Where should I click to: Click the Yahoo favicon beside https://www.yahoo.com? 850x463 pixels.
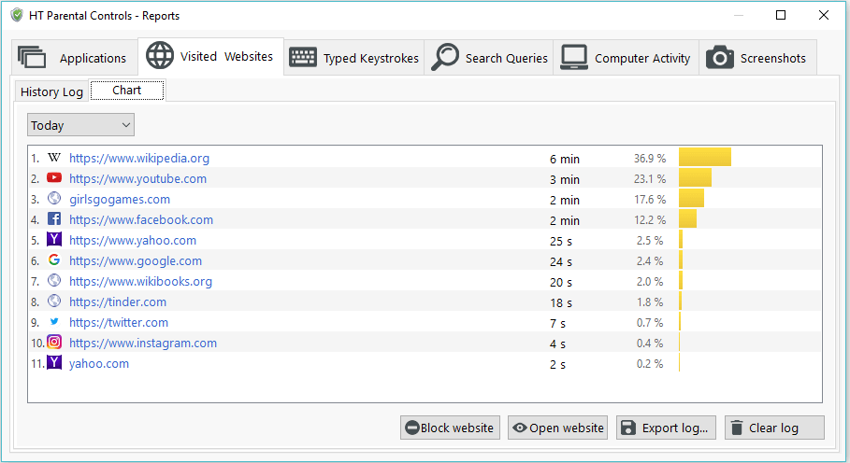[x=54, y=239]
